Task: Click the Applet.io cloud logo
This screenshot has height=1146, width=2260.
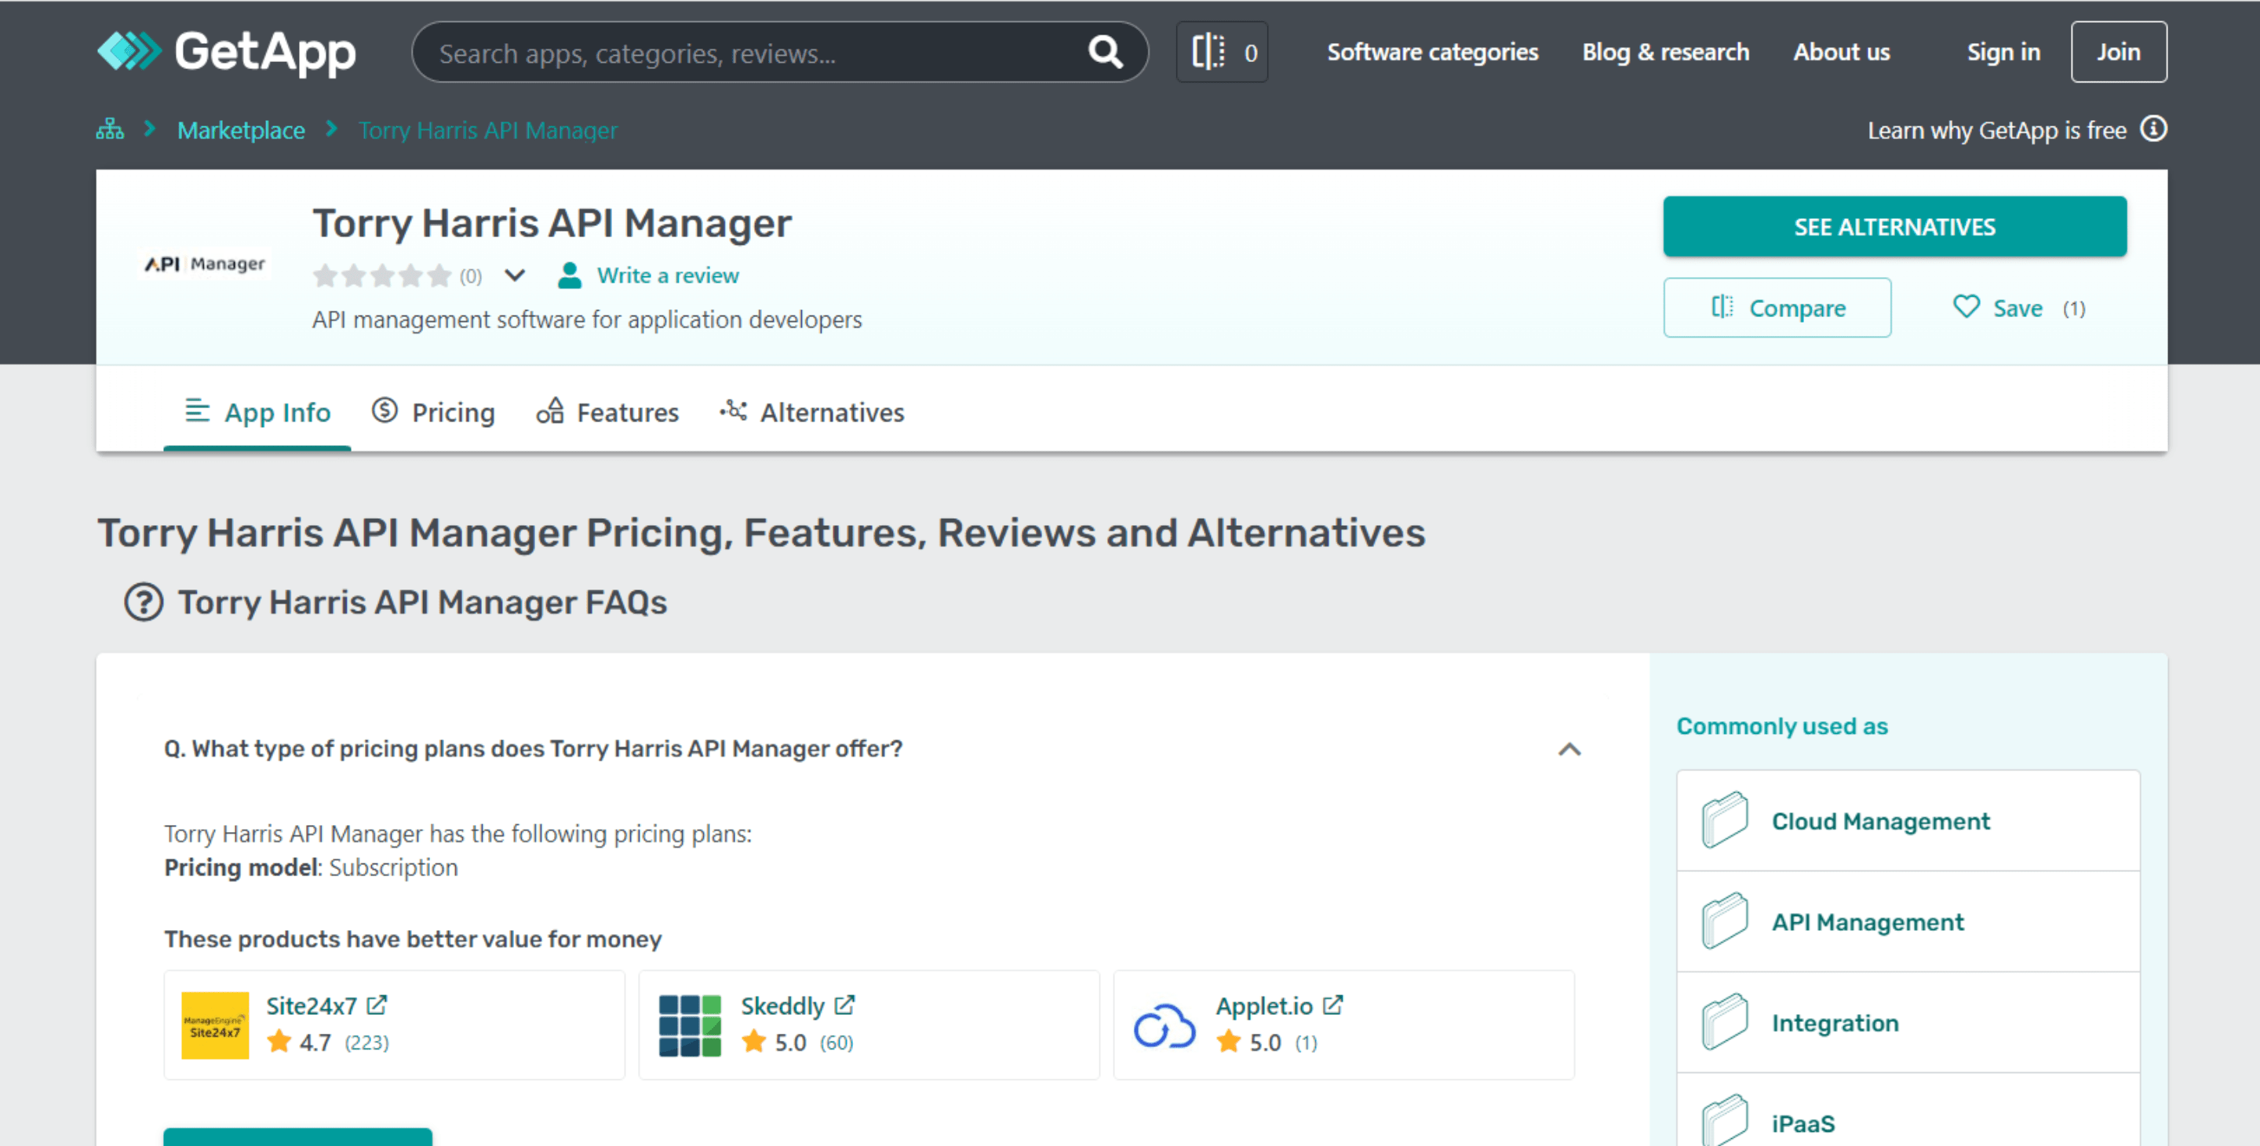Action: click(x=1165, y=1025)
